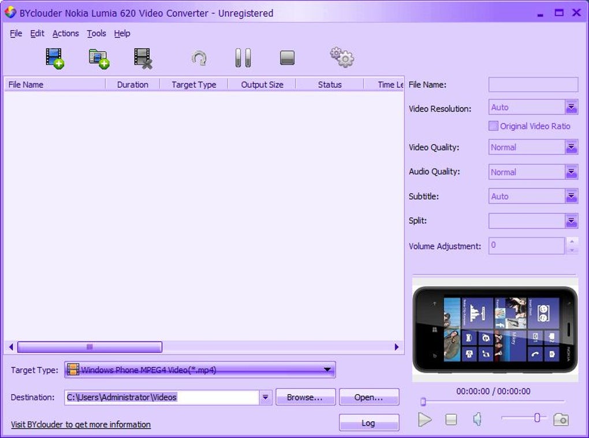
Task: Expand the Destination path dropdown arrow
Action: 265,397
